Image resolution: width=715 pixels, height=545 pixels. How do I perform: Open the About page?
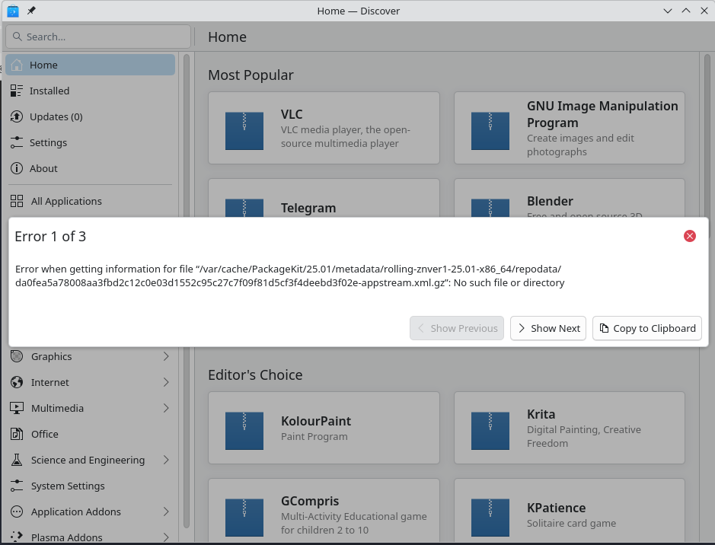click(91, 169)
